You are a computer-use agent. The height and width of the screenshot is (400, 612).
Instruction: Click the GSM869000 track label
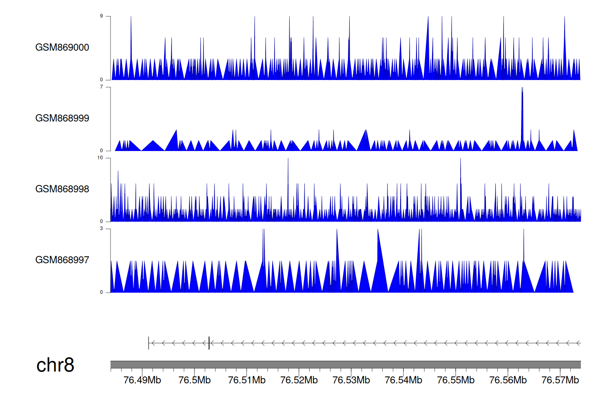[62, 47]
